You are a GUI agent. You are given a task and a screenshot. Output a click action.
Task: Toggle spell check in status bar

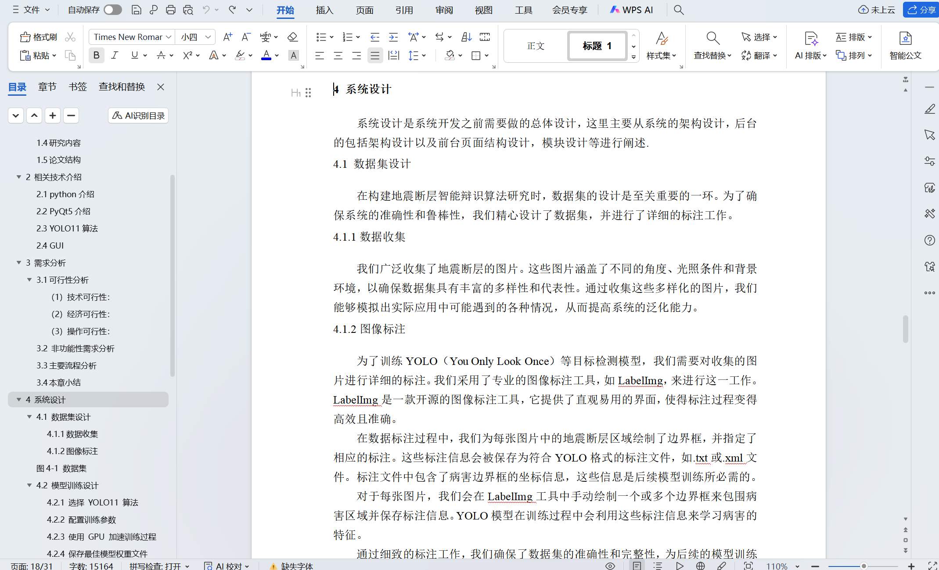[159, 566]
